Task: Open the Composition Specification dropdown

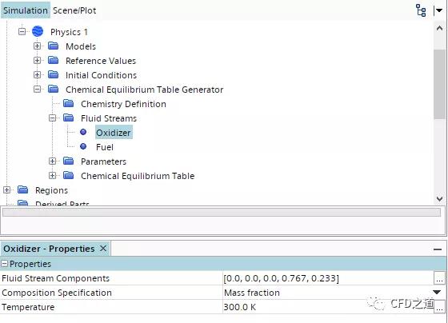Action: click(437, 292)
